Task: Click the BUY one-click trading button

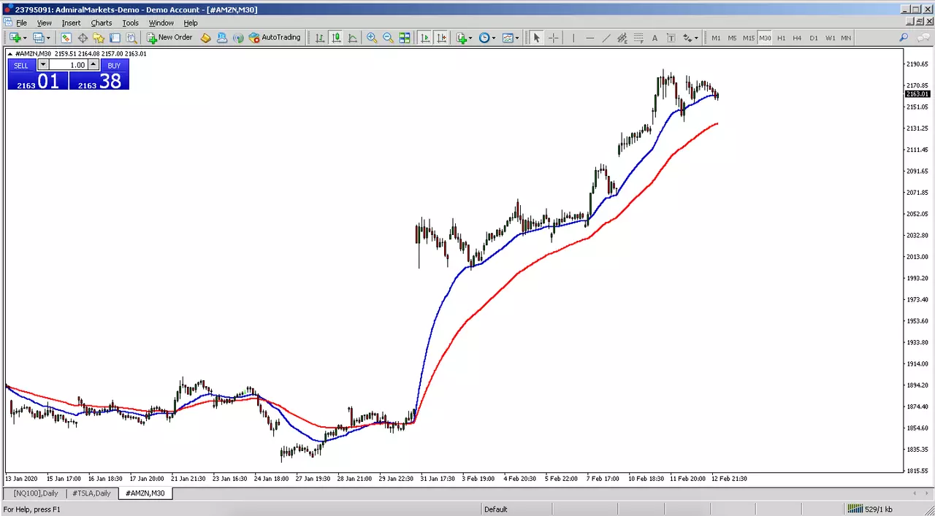Action: point(114,65)
